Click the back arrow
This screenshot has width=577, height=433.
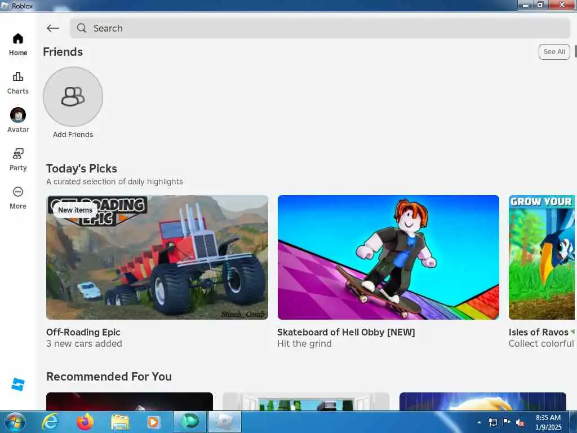tap(52, 28)
